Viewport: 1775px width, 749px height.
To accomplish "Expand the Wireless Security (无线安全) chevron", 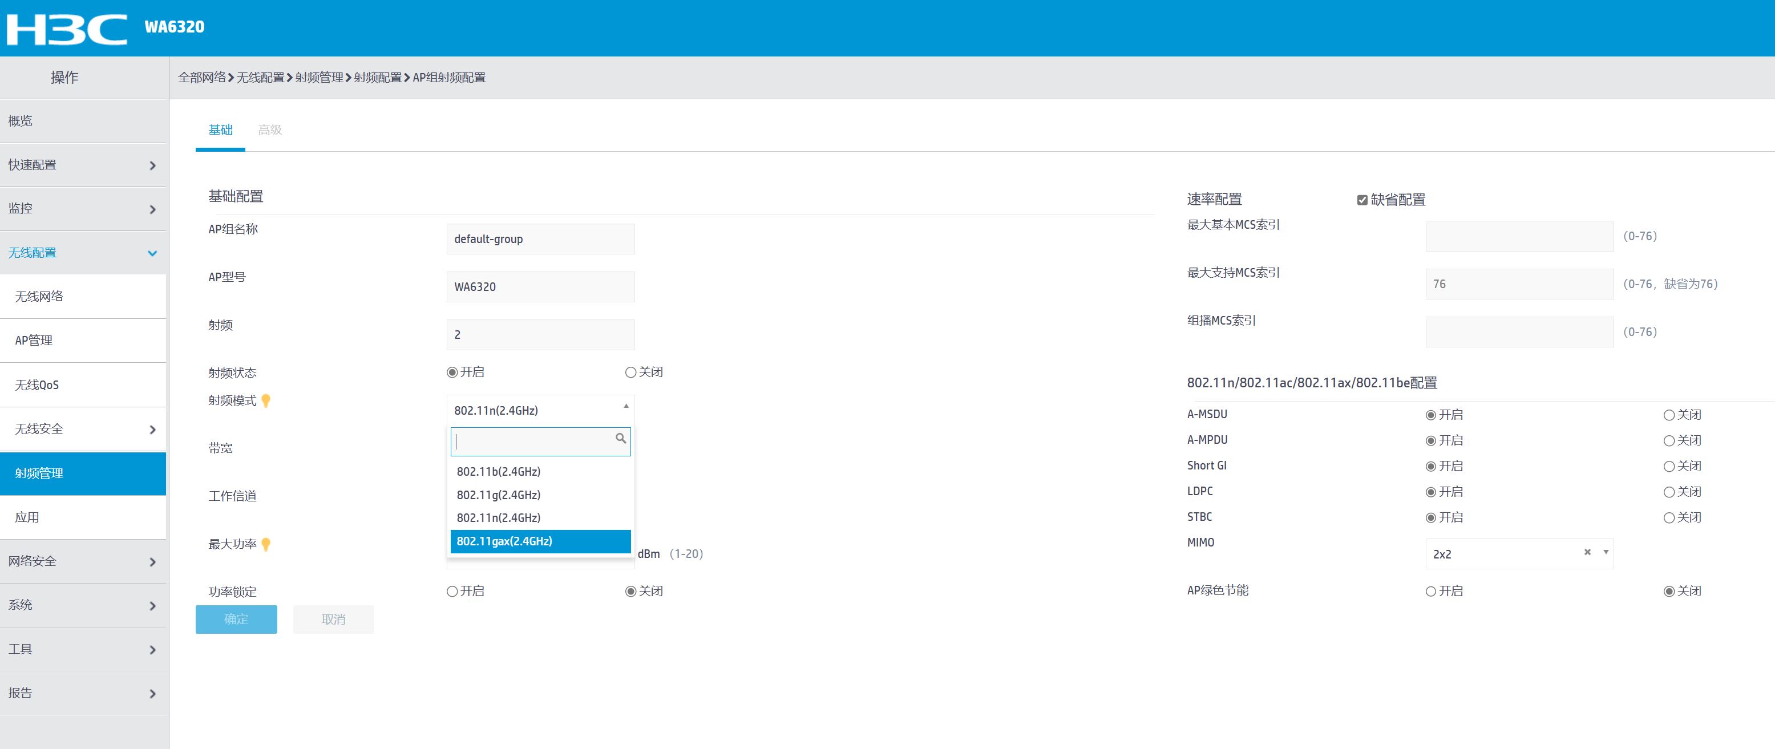I will [x=152, y=430].
